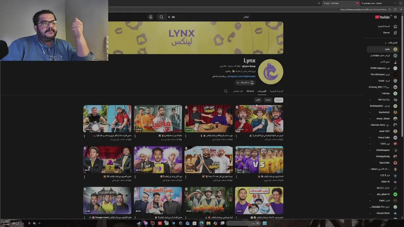The width and height of the screenshot is (404, 227).
Task: Activate voice search microphone
Action: tap(151, 17)
